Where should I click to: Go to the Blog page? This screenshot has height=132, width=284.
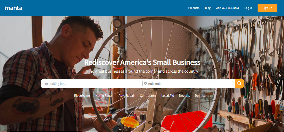208,8
